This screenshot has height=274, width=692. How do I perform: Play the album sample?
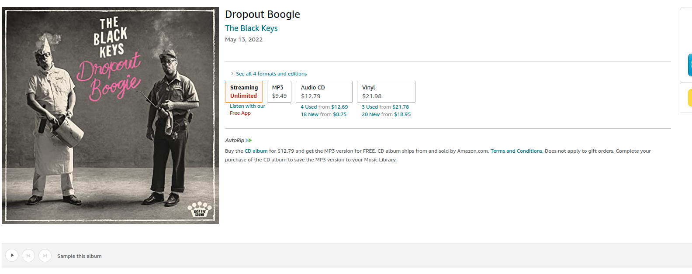click(x=12, y=255)
